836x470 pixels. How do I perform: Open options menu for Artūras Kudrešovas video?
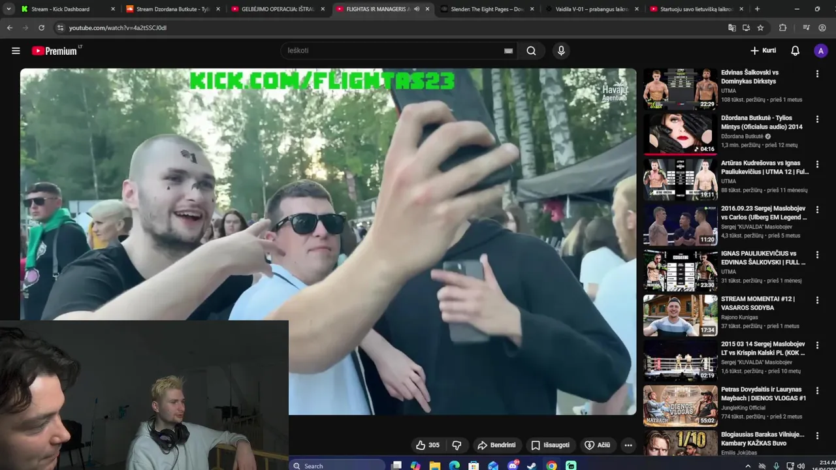(x=817, y=164)
